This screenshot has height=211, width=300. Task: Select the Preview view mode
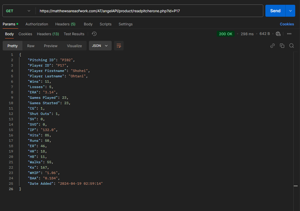(x=51, y=46)
